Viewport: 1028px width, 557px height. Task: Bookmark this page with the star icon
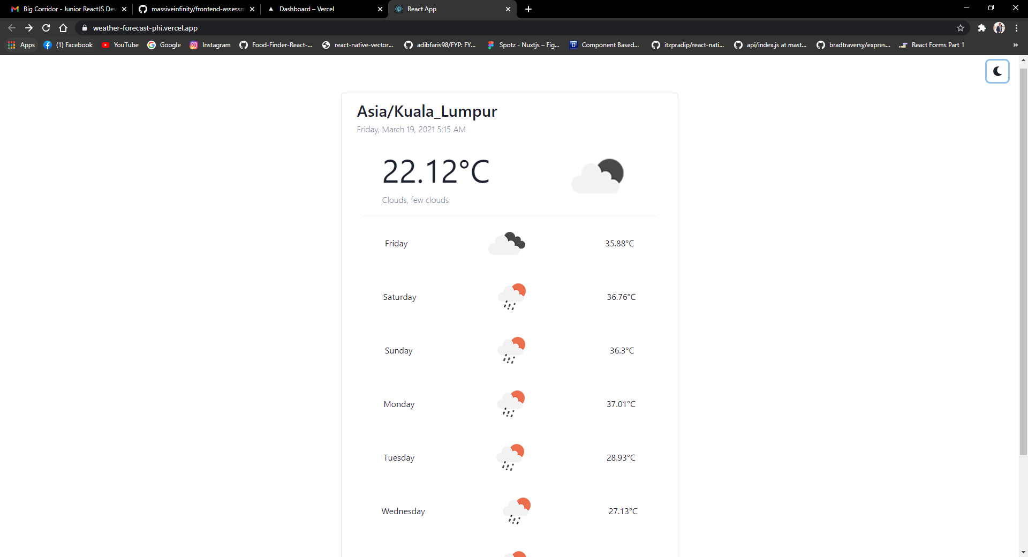point(961,28)
